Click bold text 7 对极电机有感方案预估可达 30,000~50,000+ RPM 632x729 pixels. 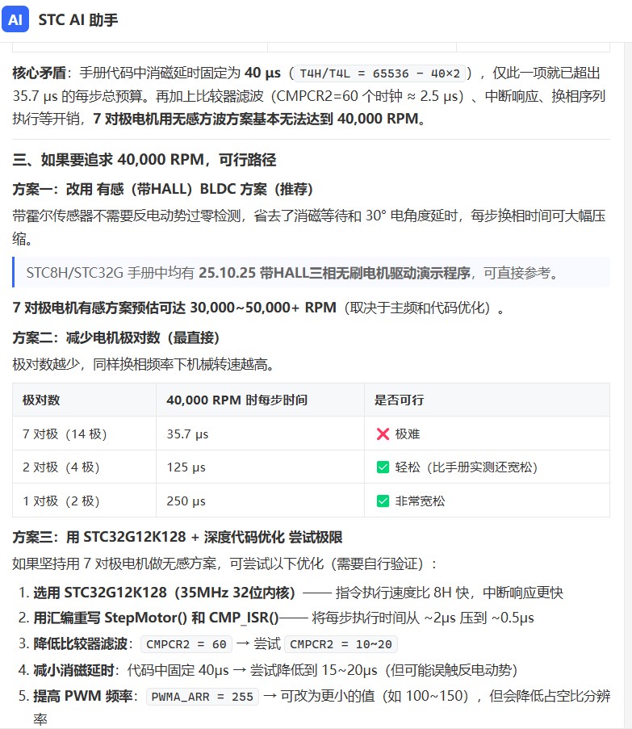174,308
